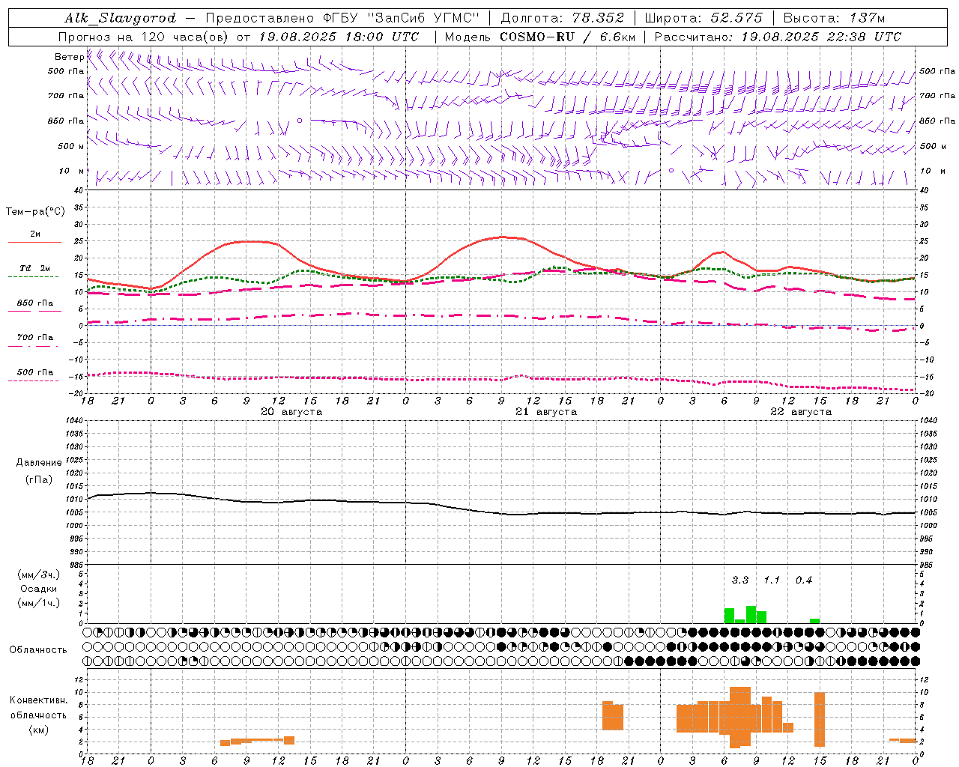Click the '21 августа' date label
Viewport: 959px width, 767px height.
[x=546, y=412]
